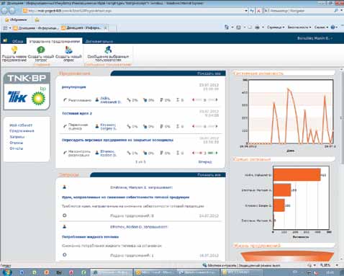Click the browser back arrow button

pyautogui.click(x=4, y=10)
